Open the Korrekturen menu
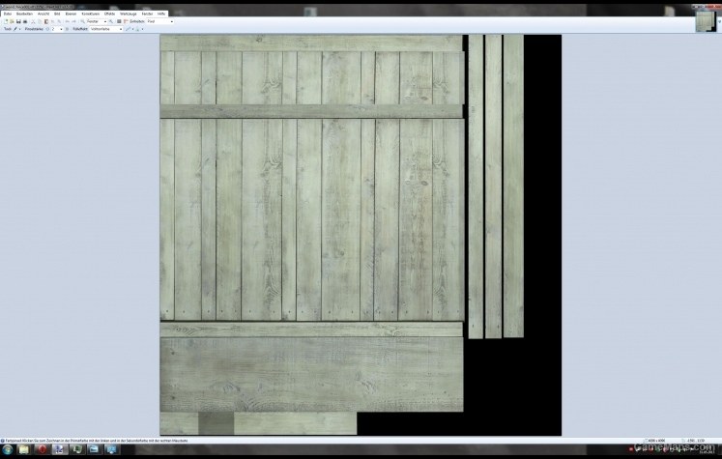This screenshot has height=459, width=722. 90,14
